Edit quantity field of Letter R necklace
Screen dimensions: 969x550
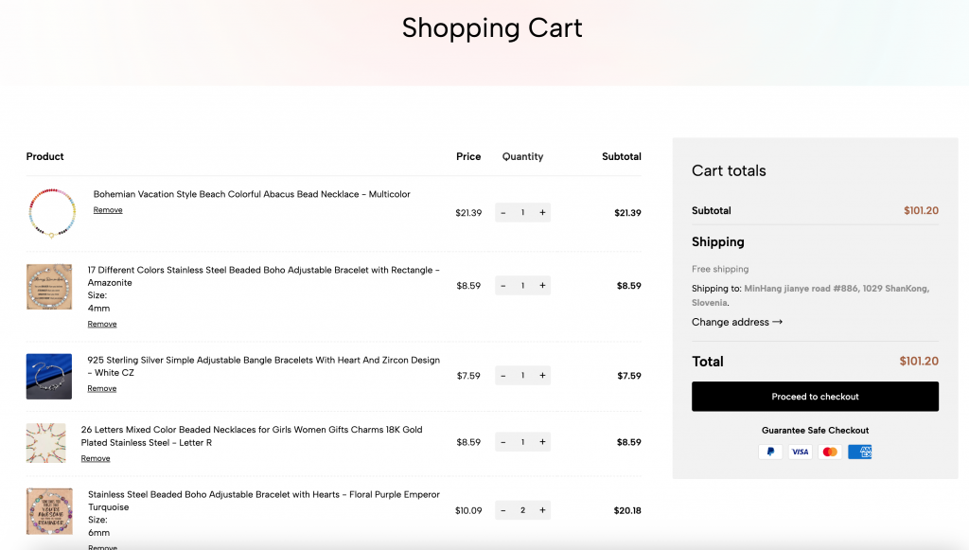[522, 442]
